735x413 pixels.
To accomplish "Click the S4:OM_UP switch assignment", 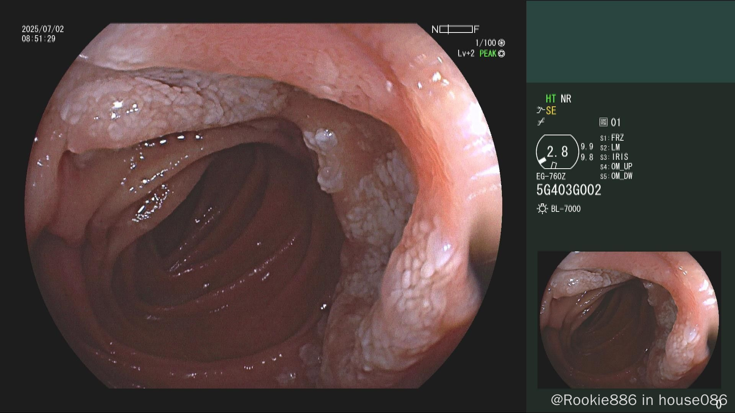I will [616, 166].
